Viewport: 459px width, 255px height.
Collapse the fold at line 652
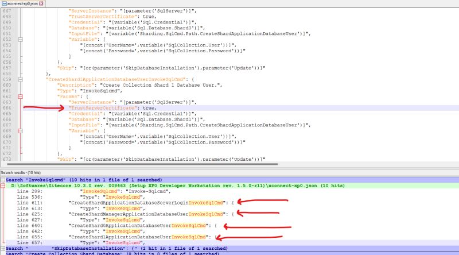tap(21, 39)
